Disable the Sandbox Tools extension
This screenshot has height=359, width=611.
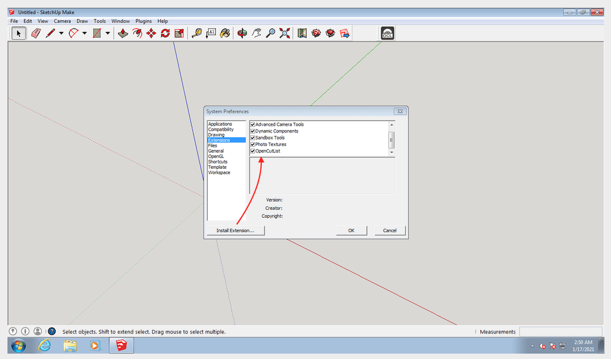(x=252, y=138)
